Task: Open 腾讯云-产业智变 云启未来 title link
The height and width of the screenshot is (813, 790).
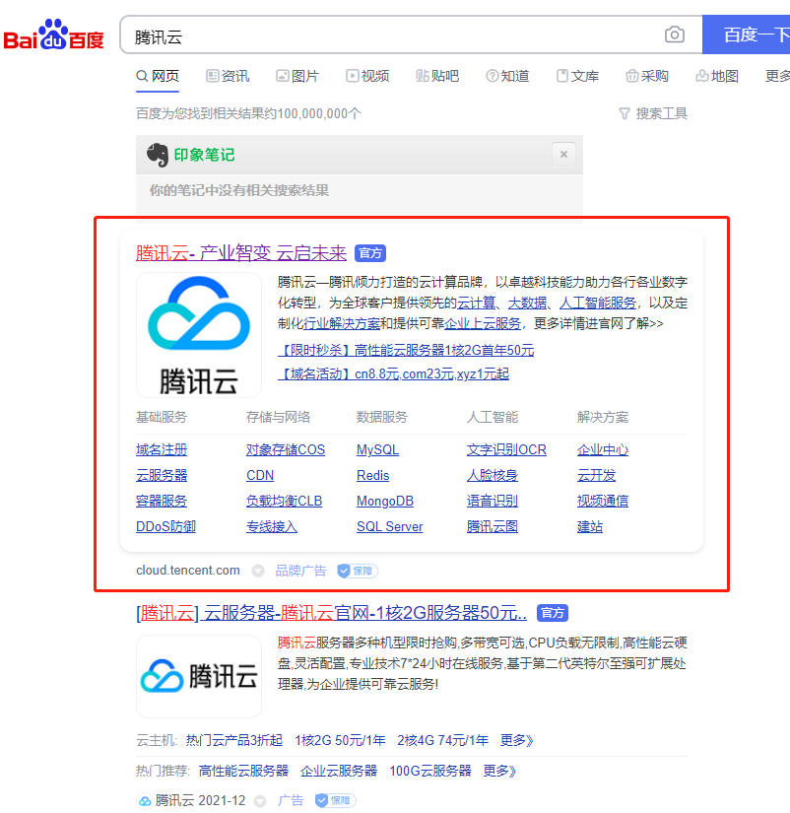Action: tap(241, 253)
